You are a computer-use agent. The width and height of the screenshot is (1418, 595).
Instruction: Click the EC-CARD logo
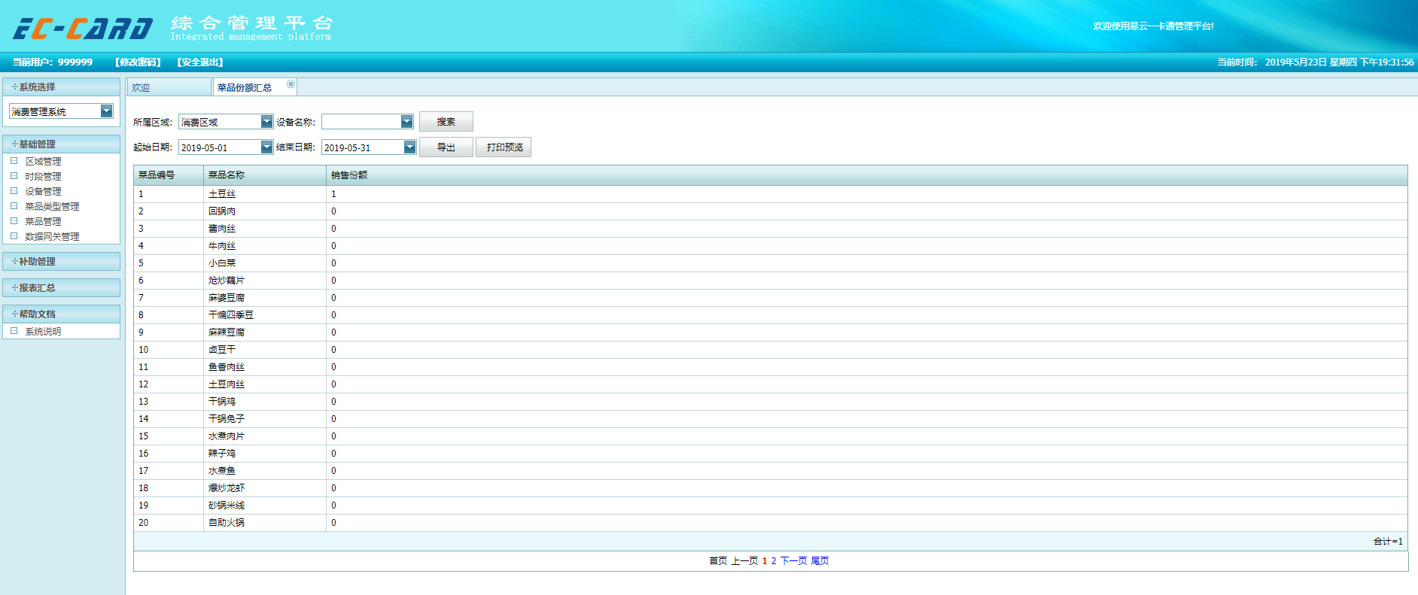coord(83,29)
